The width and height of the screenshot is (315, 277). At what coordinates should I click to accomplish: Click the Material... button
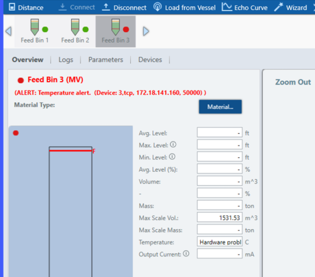(x=220, y=107)
